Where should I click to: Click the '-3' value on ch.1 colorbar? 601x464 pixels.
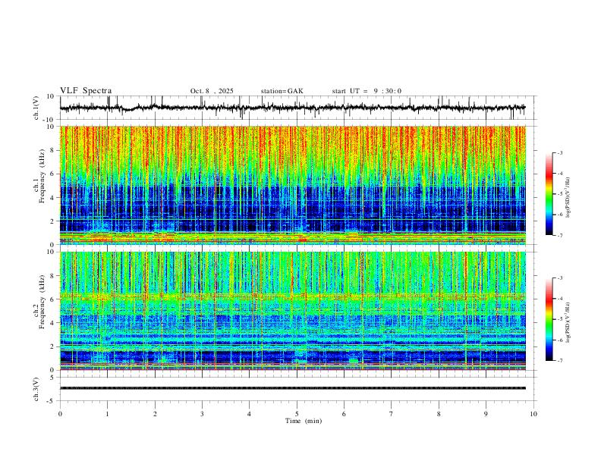click(x=560, y=152)
